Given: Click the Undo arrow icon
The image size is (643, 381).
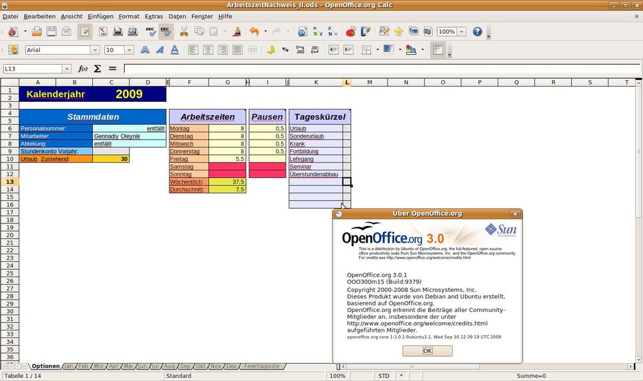Looking at the screenshot, I should tap(255, 31).
